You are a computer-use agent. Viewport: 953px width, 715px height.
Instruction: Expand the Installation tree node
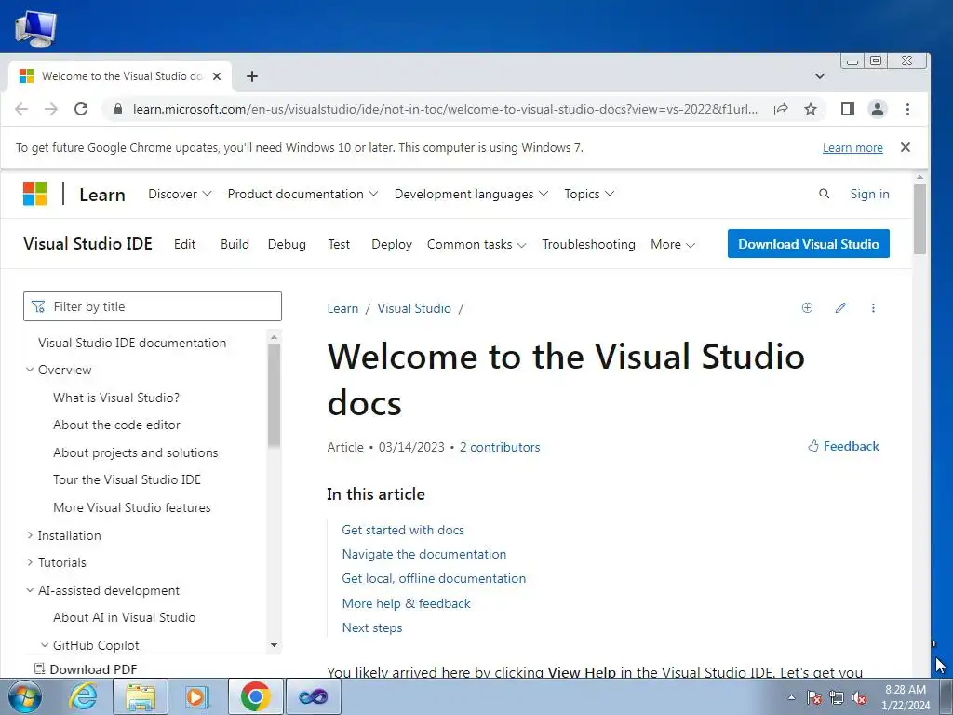click(30, 535)
